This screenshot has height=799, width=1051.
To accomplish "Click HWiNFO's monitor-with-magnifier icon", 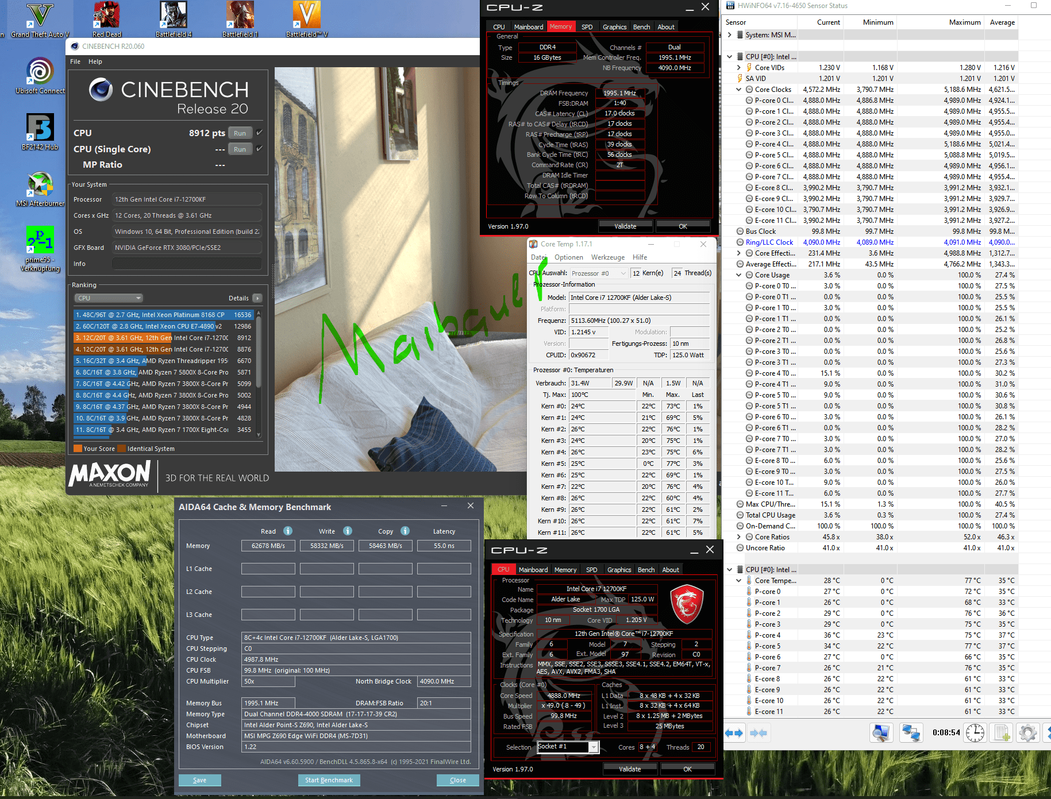I will [x=881, y=733].
